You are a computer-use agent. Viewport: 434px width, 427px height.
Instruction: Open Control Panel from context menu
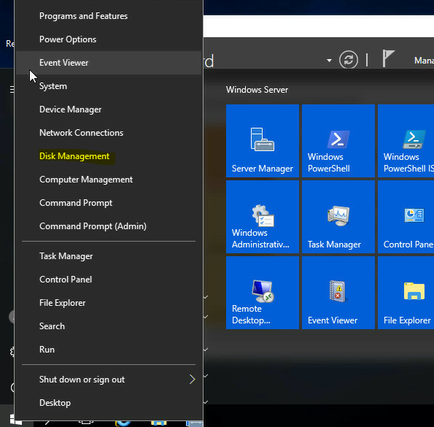coord(109,280)
